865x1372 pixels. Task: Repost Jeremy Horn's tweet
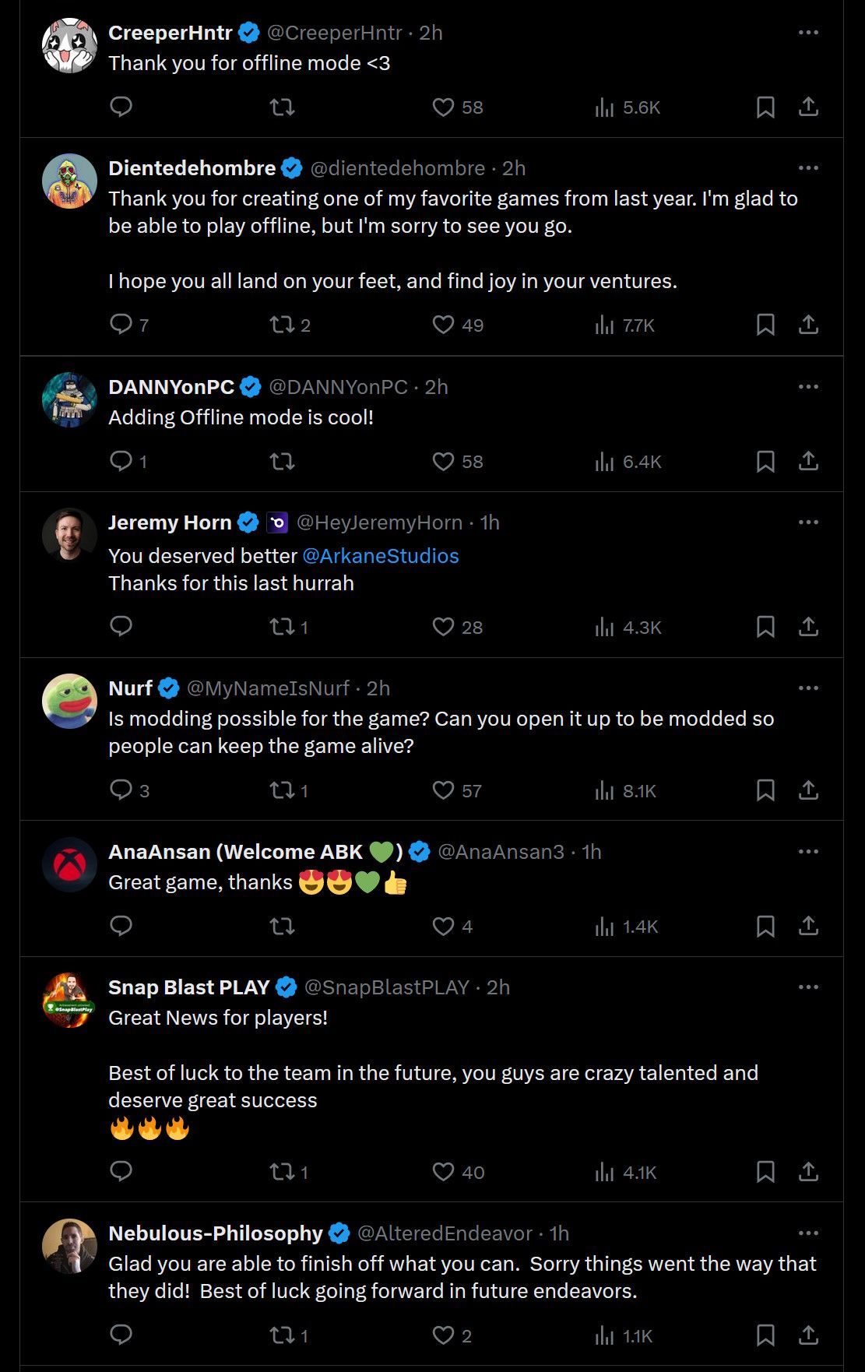coord(282,627)
